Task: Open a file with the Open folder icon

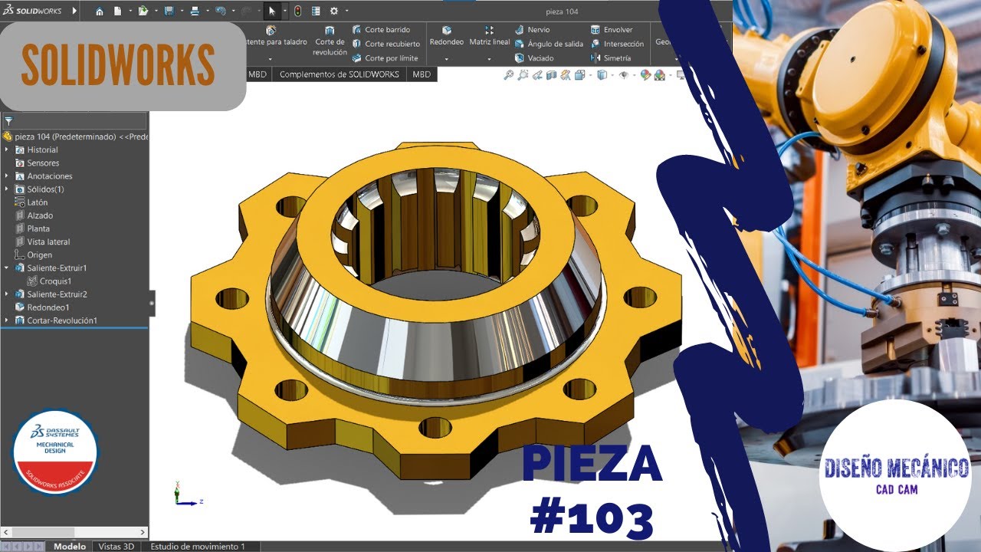Action: 142,11
